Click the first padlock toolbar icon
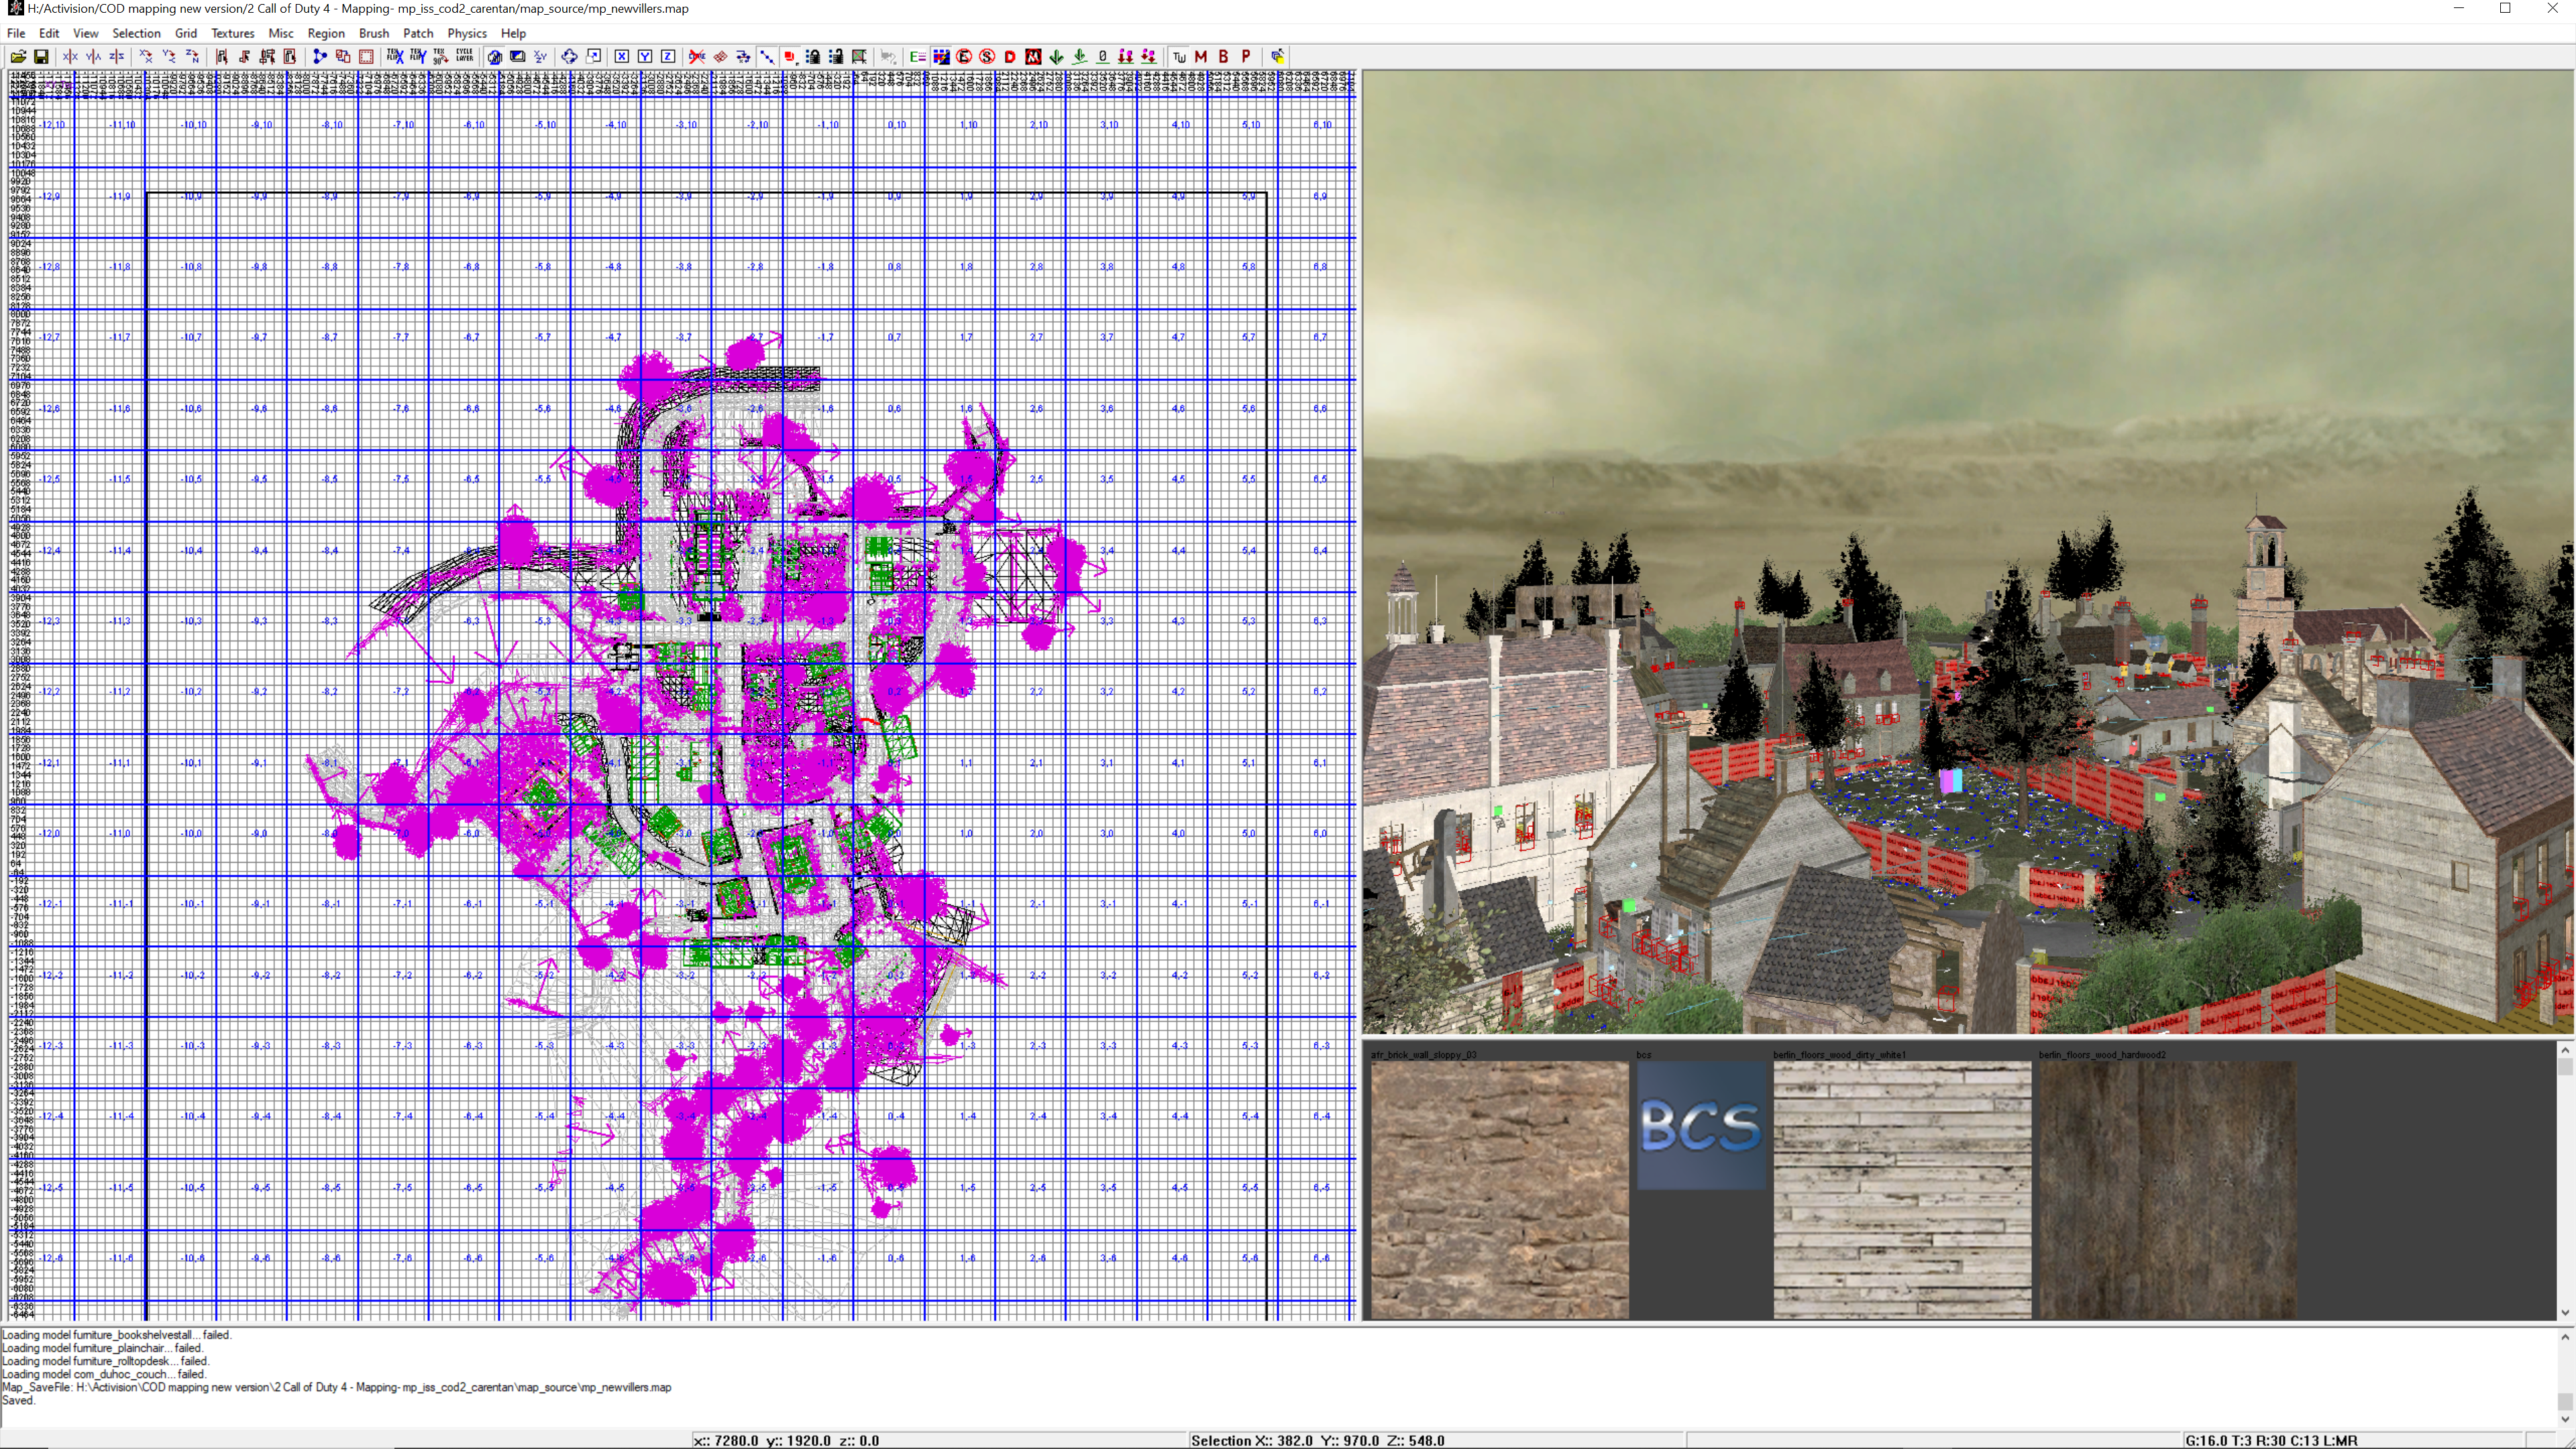 tap(813, 56)
